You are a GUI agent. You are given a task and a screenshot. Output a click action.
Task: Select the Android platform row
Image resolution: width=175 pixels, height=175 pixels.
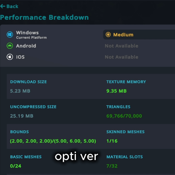pyautogui.click(x=26, y=46)
